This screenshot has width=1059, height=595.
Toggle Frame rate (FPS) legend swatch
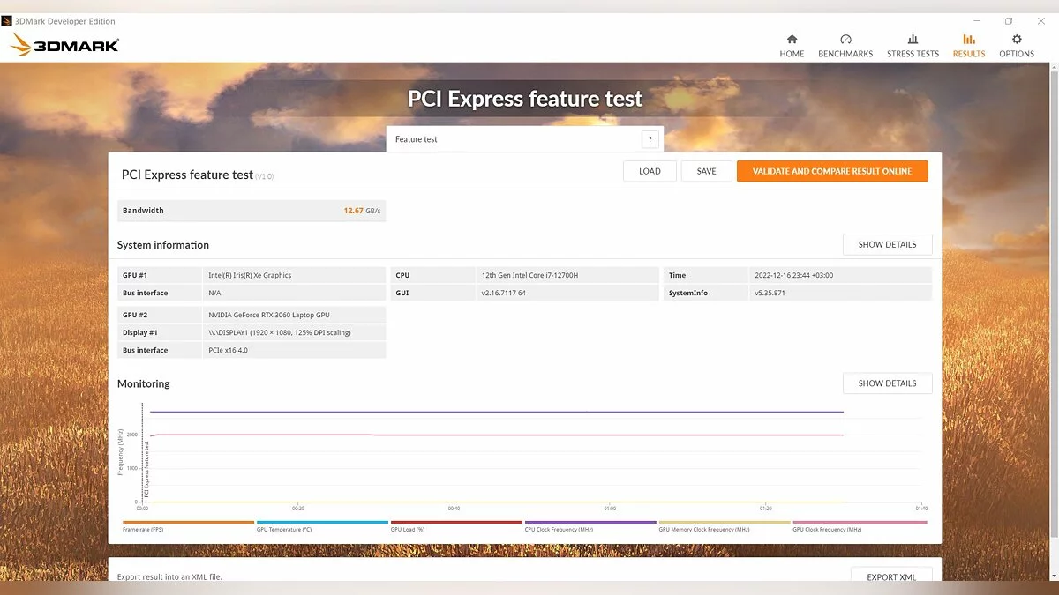point(188,522)
